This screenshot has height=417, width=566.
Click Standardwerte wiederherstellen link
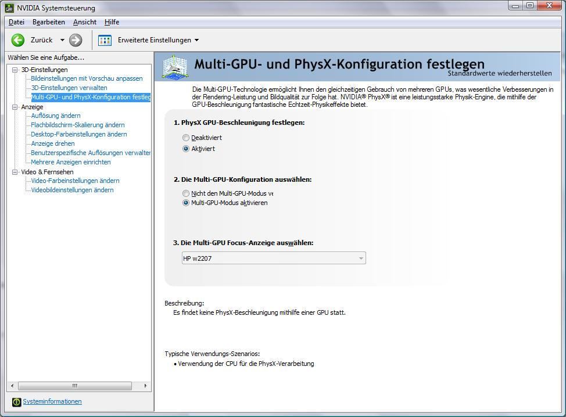500,73
